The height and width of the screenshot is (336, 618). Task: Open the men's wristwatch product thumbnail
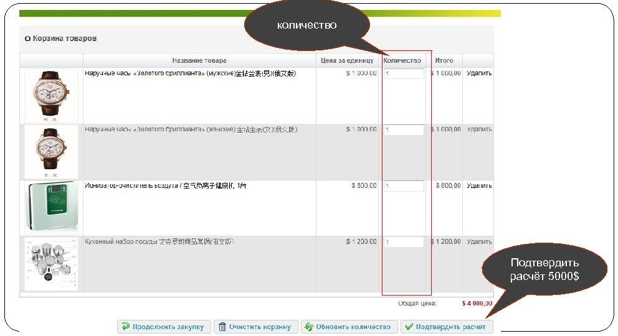pyautogui.click(x=51, y=96)
